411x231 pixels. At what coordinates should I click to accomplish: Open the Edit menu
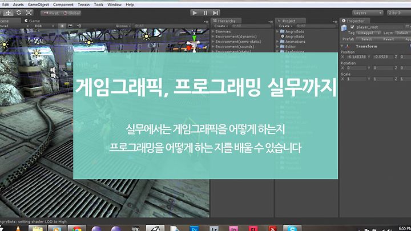(x=6, y=5)
